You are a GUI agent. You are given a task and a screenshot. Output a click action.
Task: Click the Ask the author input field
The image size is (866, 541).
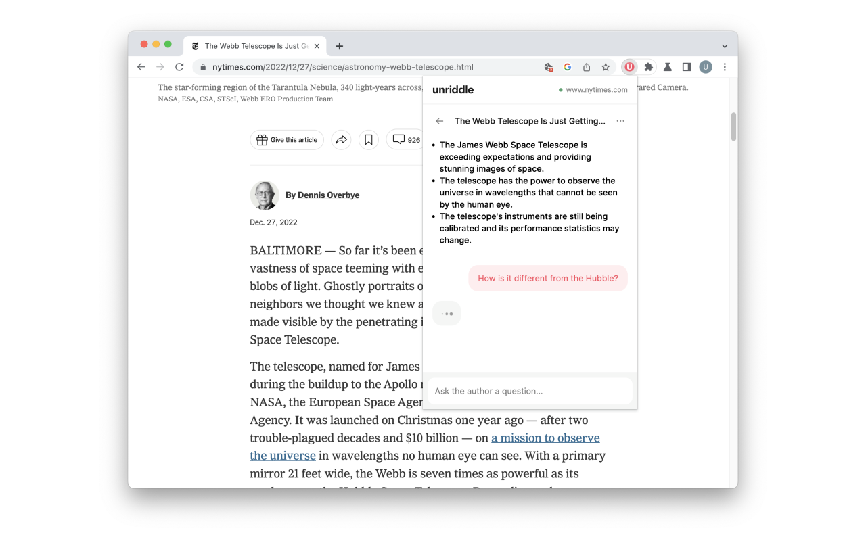point(530,391)
